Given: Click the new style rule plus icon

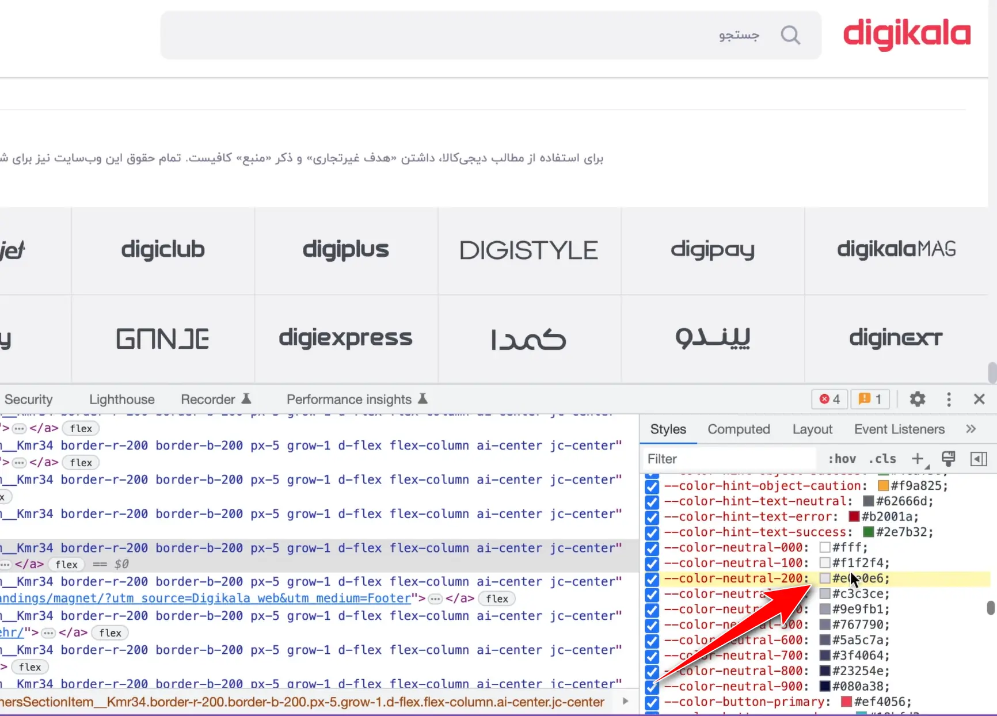Looking at the screenshot, I should point(918,459).
